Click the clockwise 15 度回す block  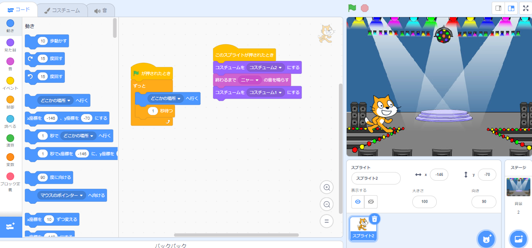click(x=45, y=59)
